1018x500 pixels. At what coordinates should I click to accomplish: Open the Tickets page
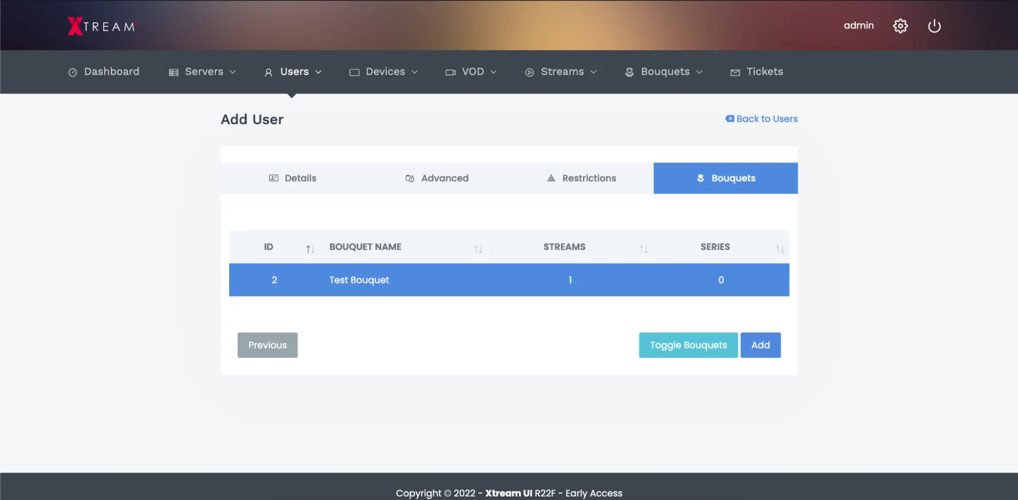pyautogui.click(x=757, y=72)
